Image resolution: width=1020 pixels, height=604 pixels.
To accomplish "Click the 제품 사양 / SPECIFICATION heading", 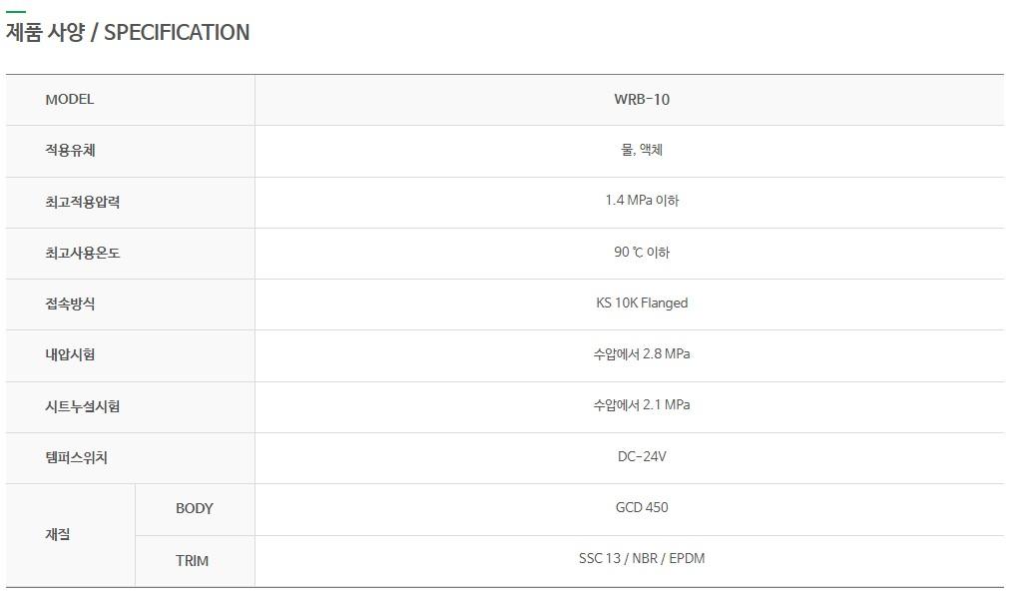I will click(x=128, y=32).
